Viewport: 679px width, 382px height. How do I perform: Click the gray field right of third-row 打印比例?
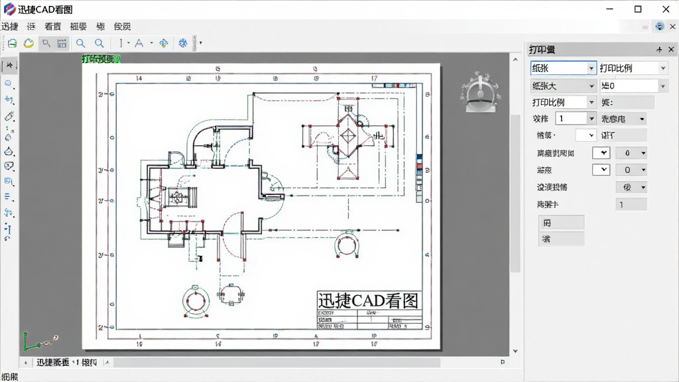[x=627, y=102]
